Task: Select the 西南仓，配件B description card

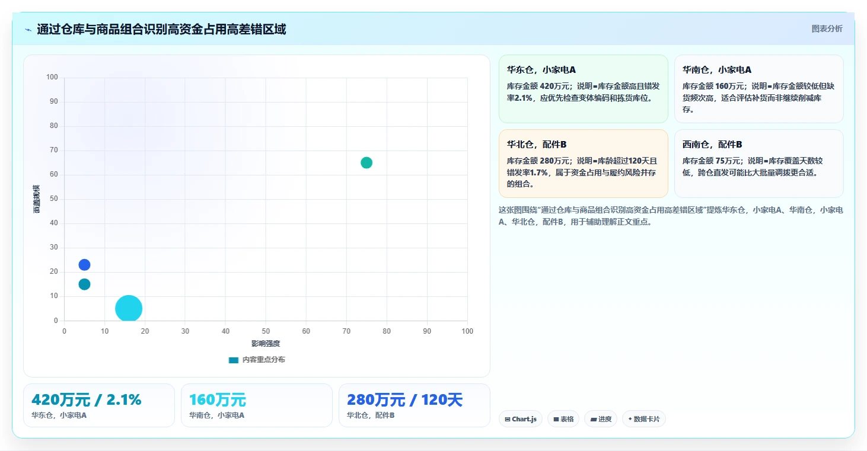Action: [759, 164]
